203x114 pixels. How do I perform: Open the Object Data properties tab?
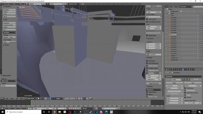(x=185, y=69)
